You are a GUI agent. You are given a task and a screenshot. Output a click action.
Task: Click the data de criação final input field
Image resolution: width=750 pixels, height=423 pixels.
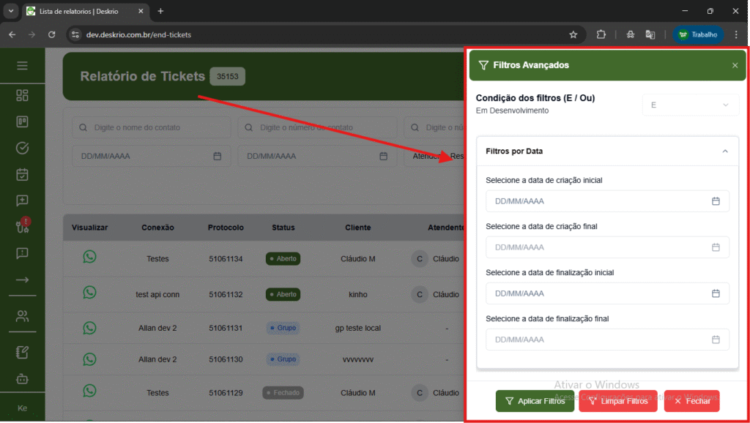(597, 247)
